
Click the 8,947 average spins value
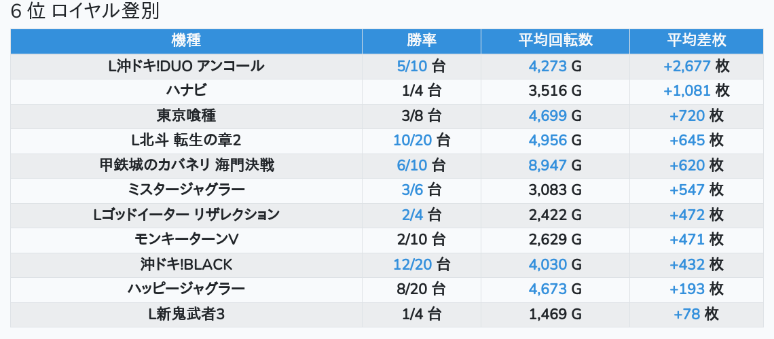(x=548, y=165)
